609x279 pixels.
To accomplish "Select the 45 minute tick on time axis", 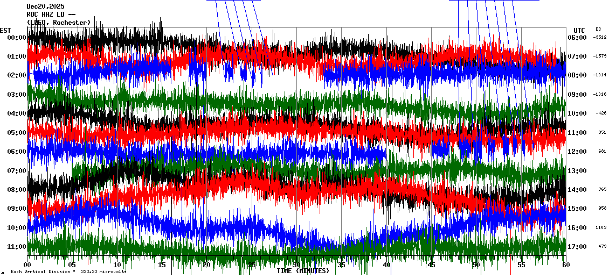I will (431, 265).
